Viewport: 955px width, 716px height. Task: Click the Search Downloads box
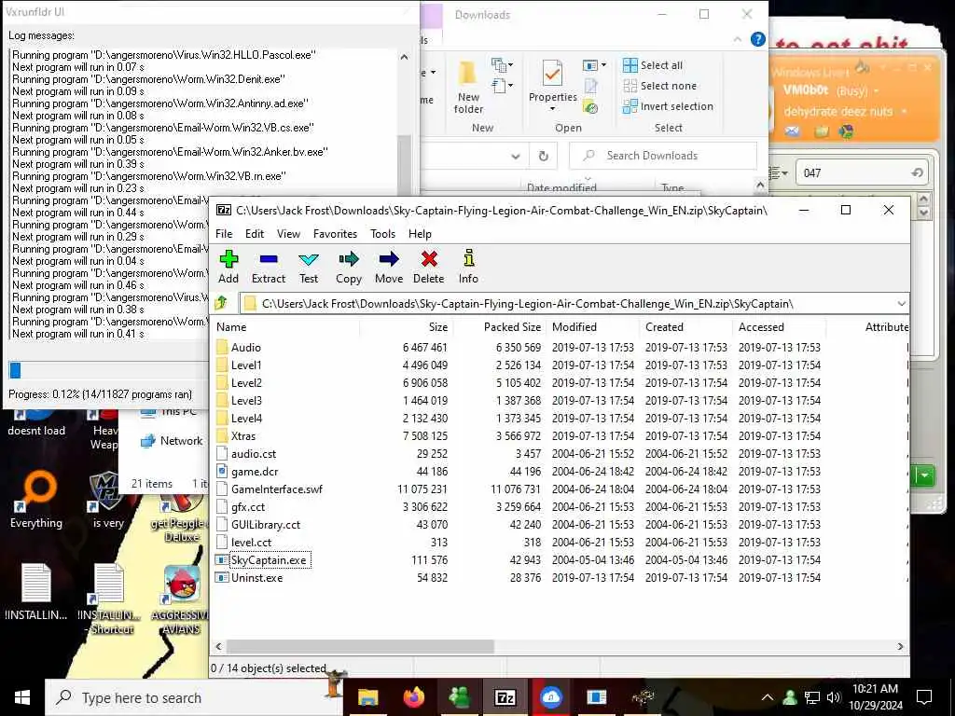tap(663, 156)
